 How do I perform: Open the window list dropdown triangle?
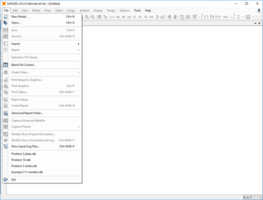click(x=256, y=23)
